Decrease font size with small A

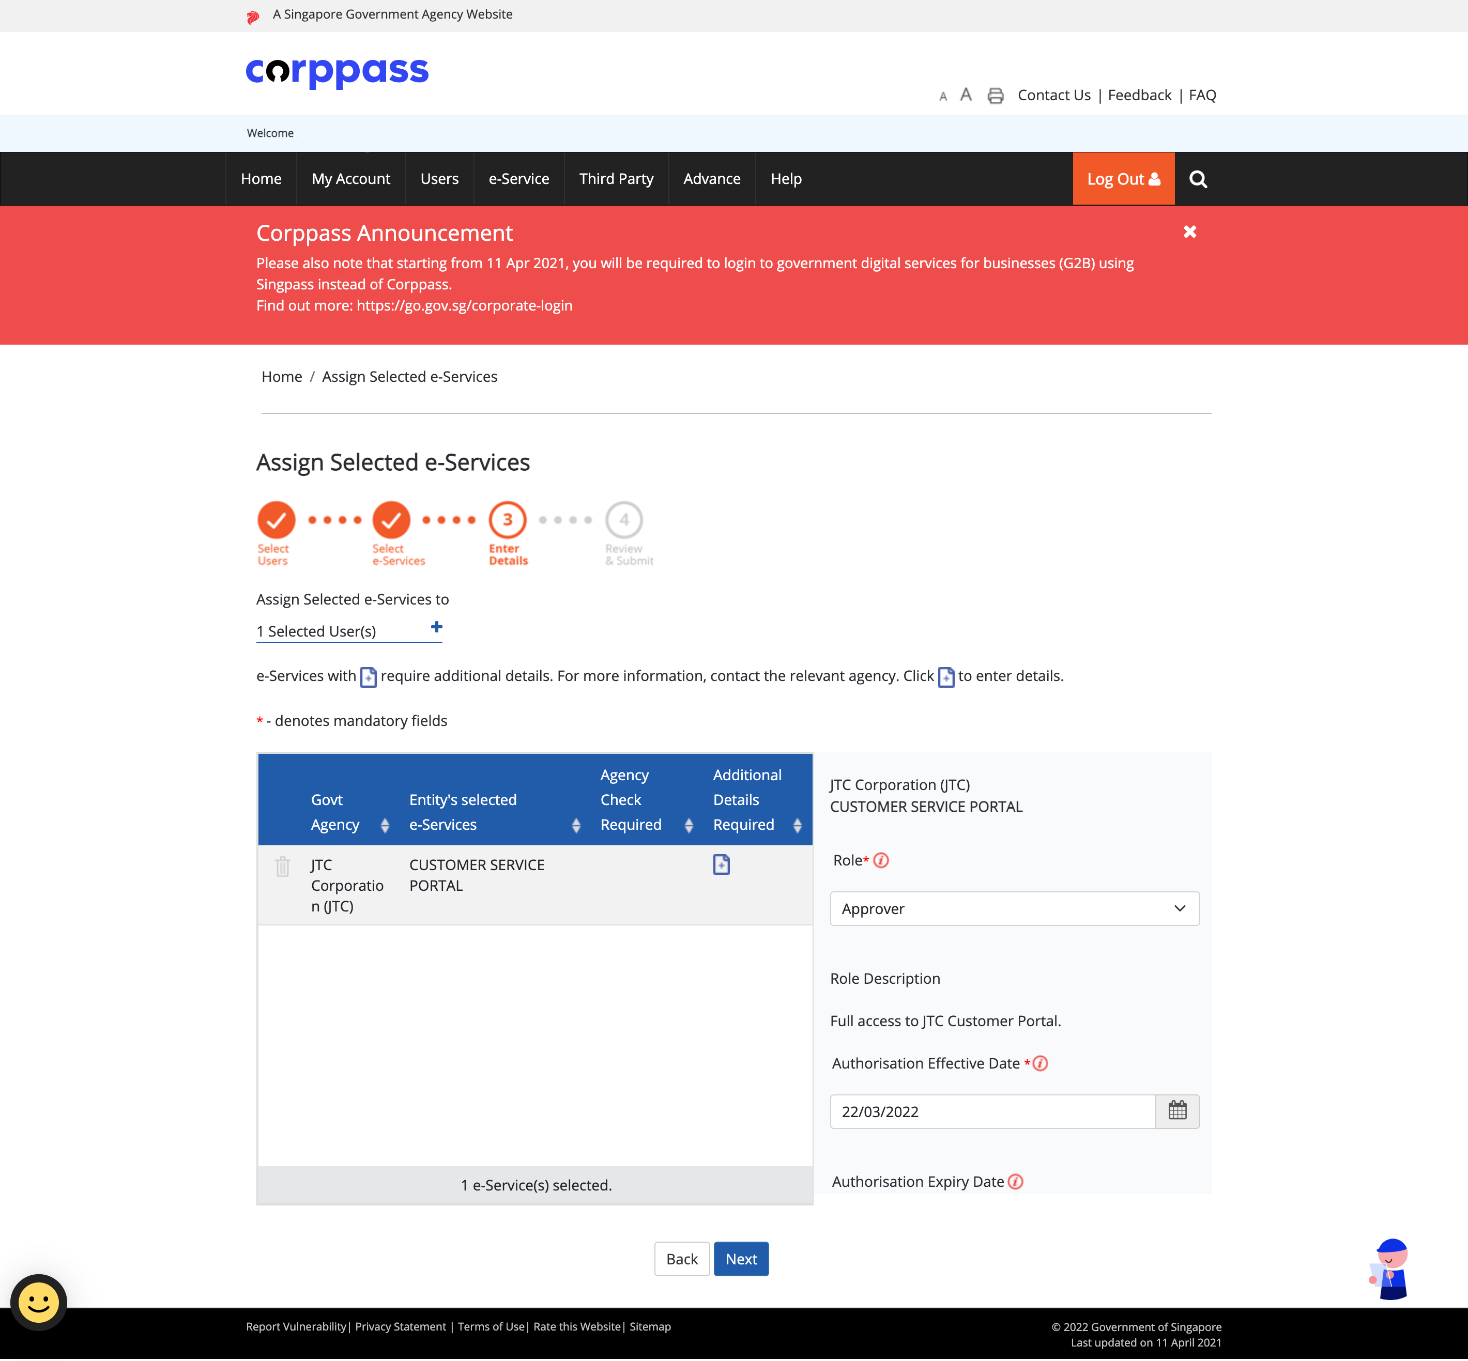click(x=943, y=97)
